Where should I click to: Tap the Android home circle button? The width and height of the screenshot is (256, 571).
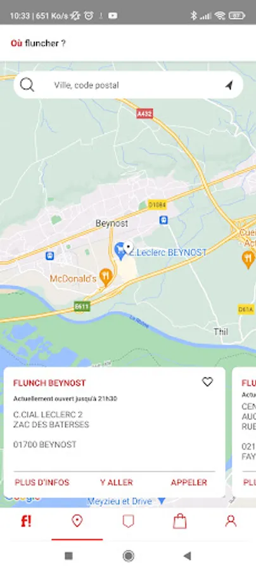[128, 556]
